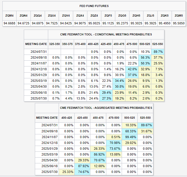Select the ZQK5 contract header
Viewport: 187px width, 177px height.
tap(165, 16)
